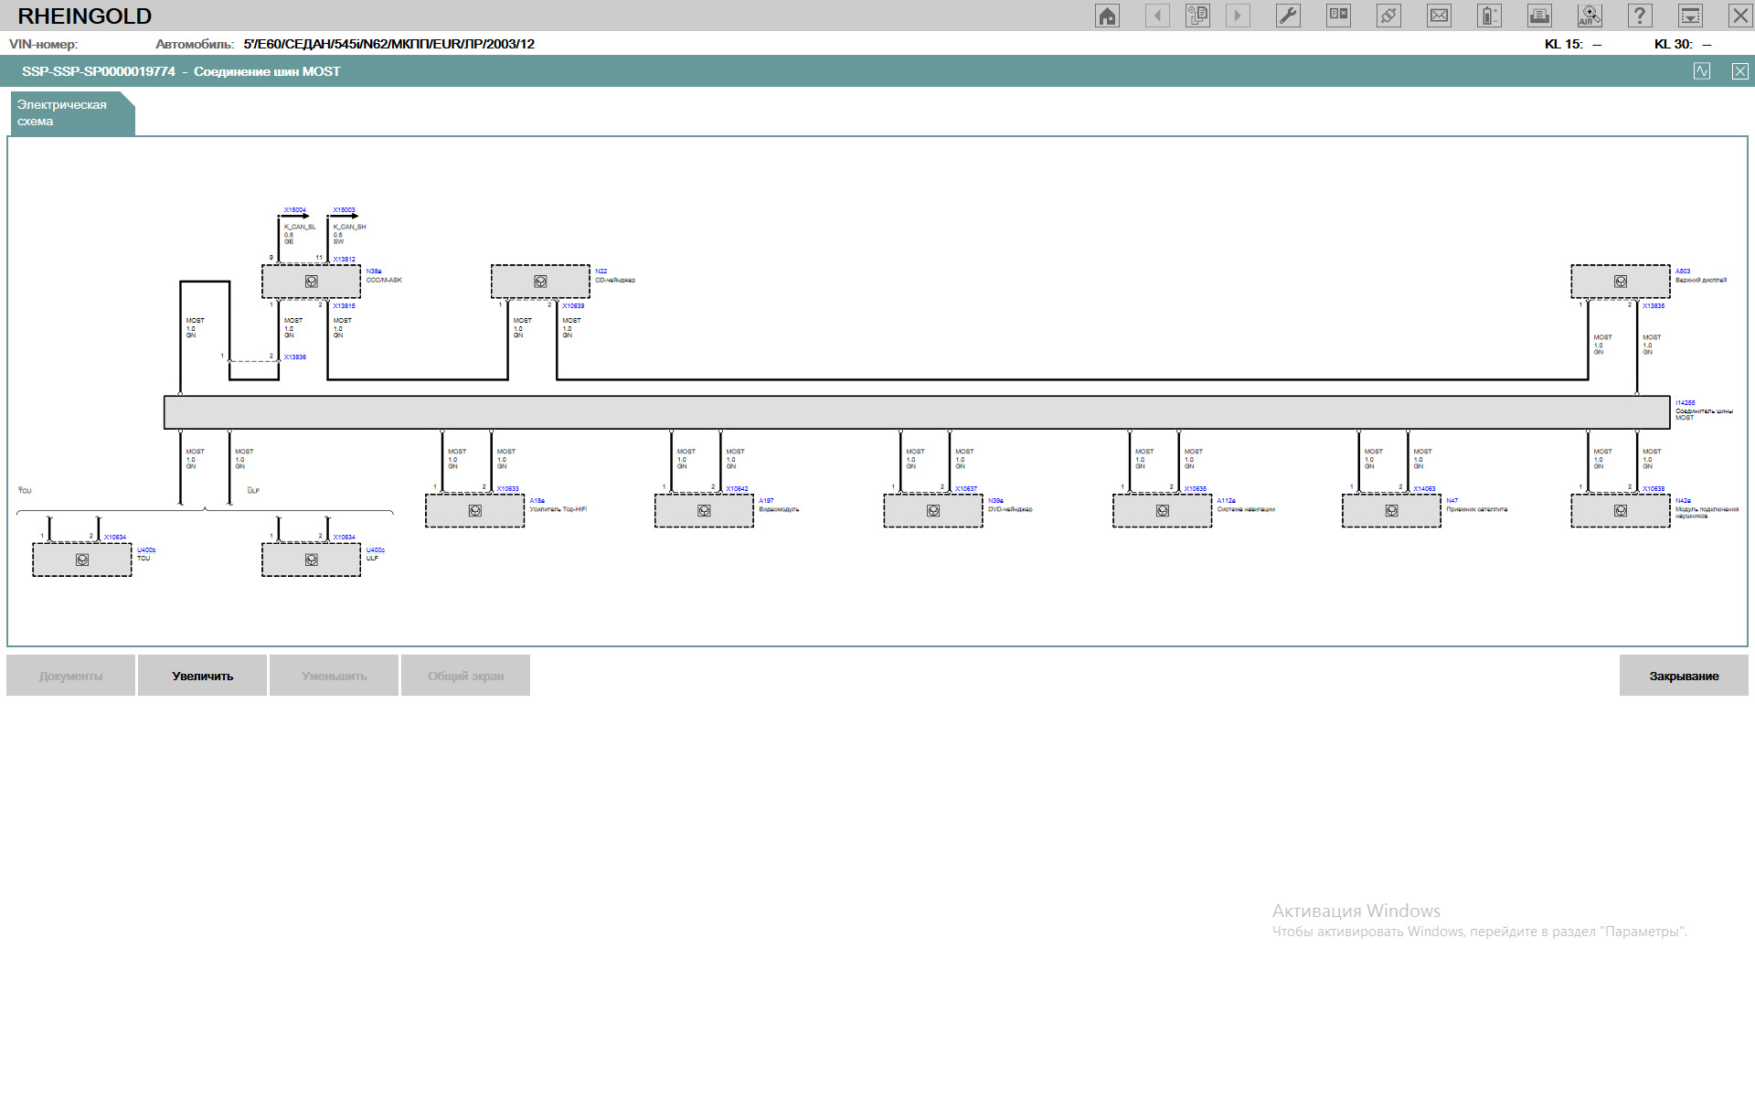Follow connector link X13835
Image resolution: width=1755 pixels, height=1098 pixels.
(1654, 306)
